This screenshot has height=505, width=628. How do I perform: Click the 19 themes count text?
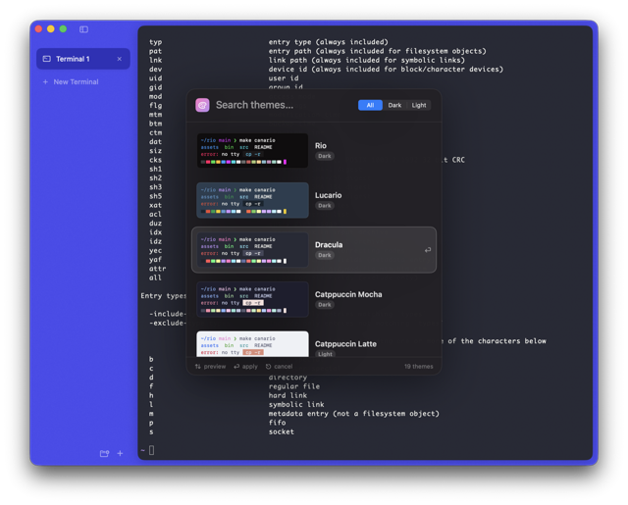419,367
